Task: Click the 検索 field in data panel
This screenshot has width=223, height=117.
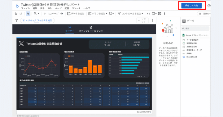Action: click(x=195, y=29)
